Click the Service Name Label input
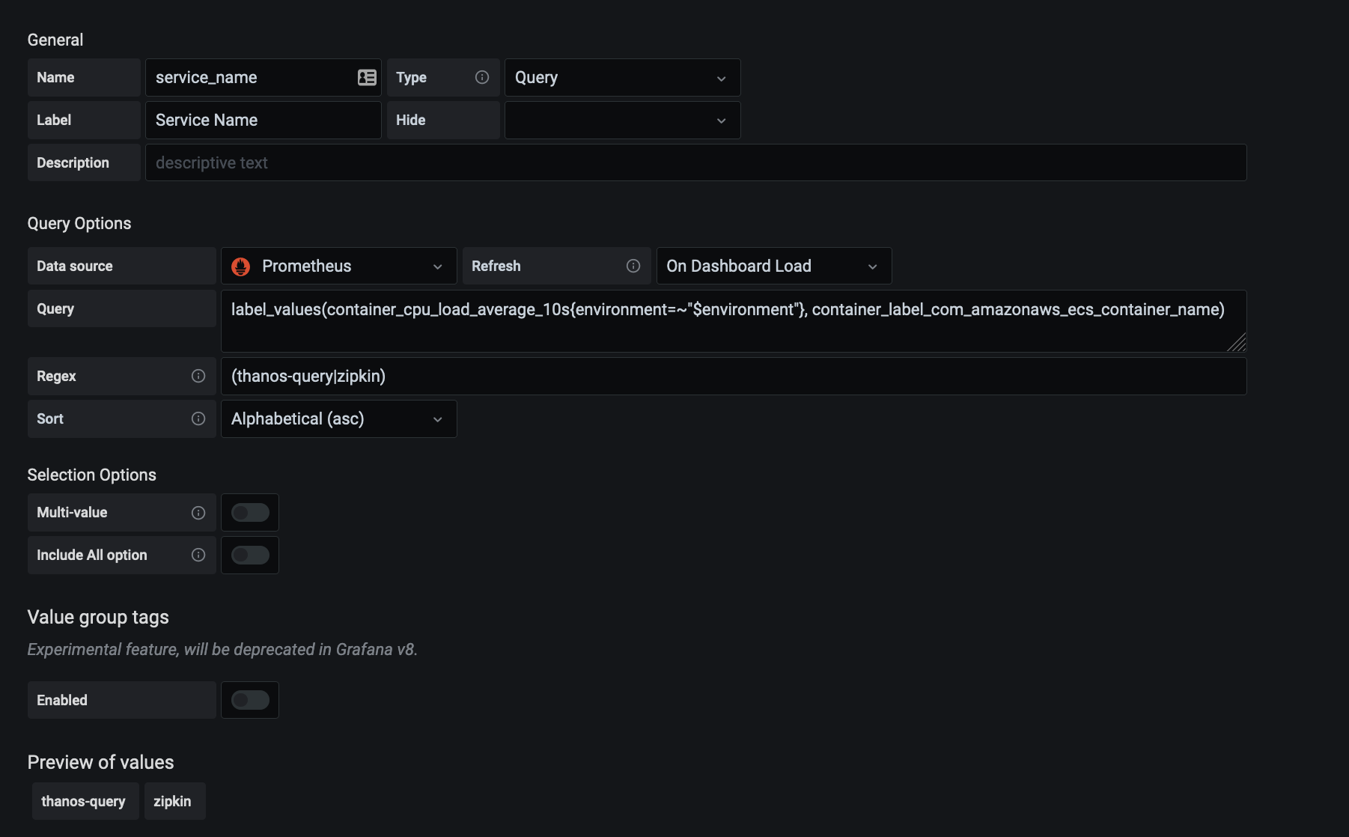This screenshot has width=1349, height=837. [263, 120]
